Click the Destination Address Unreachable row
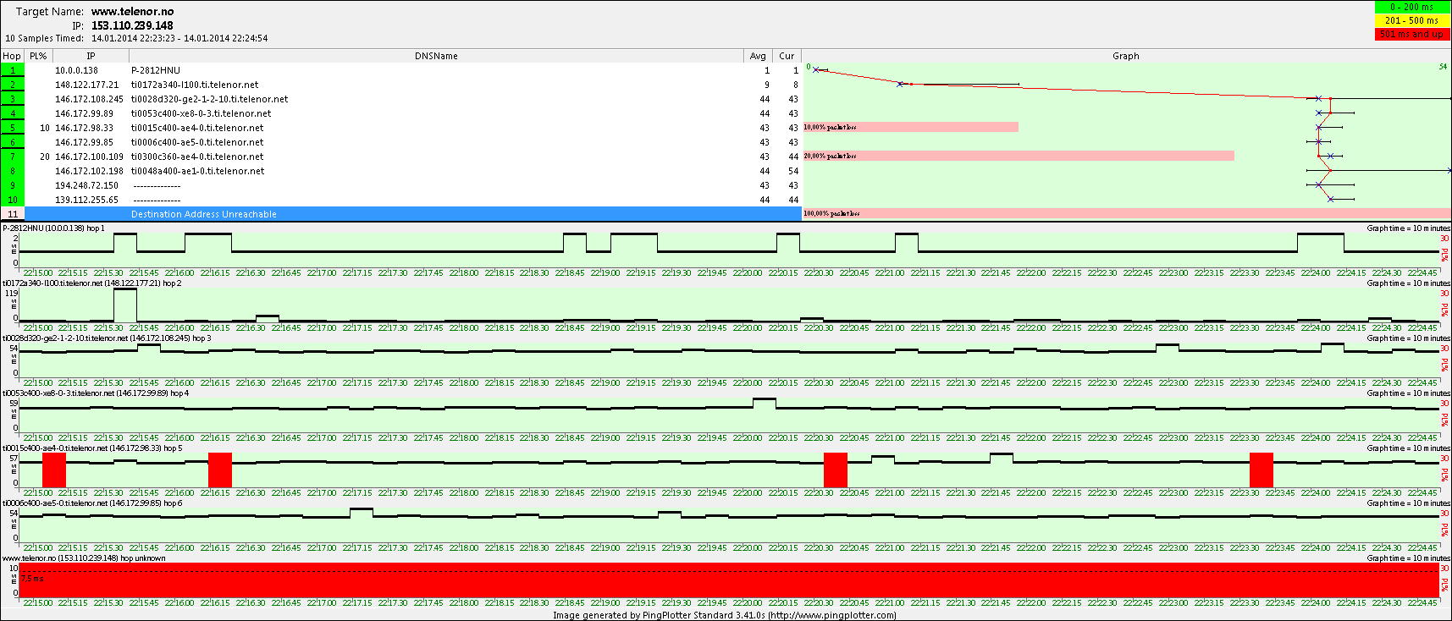The image size is (1452, 621). (x=413, y=214)
